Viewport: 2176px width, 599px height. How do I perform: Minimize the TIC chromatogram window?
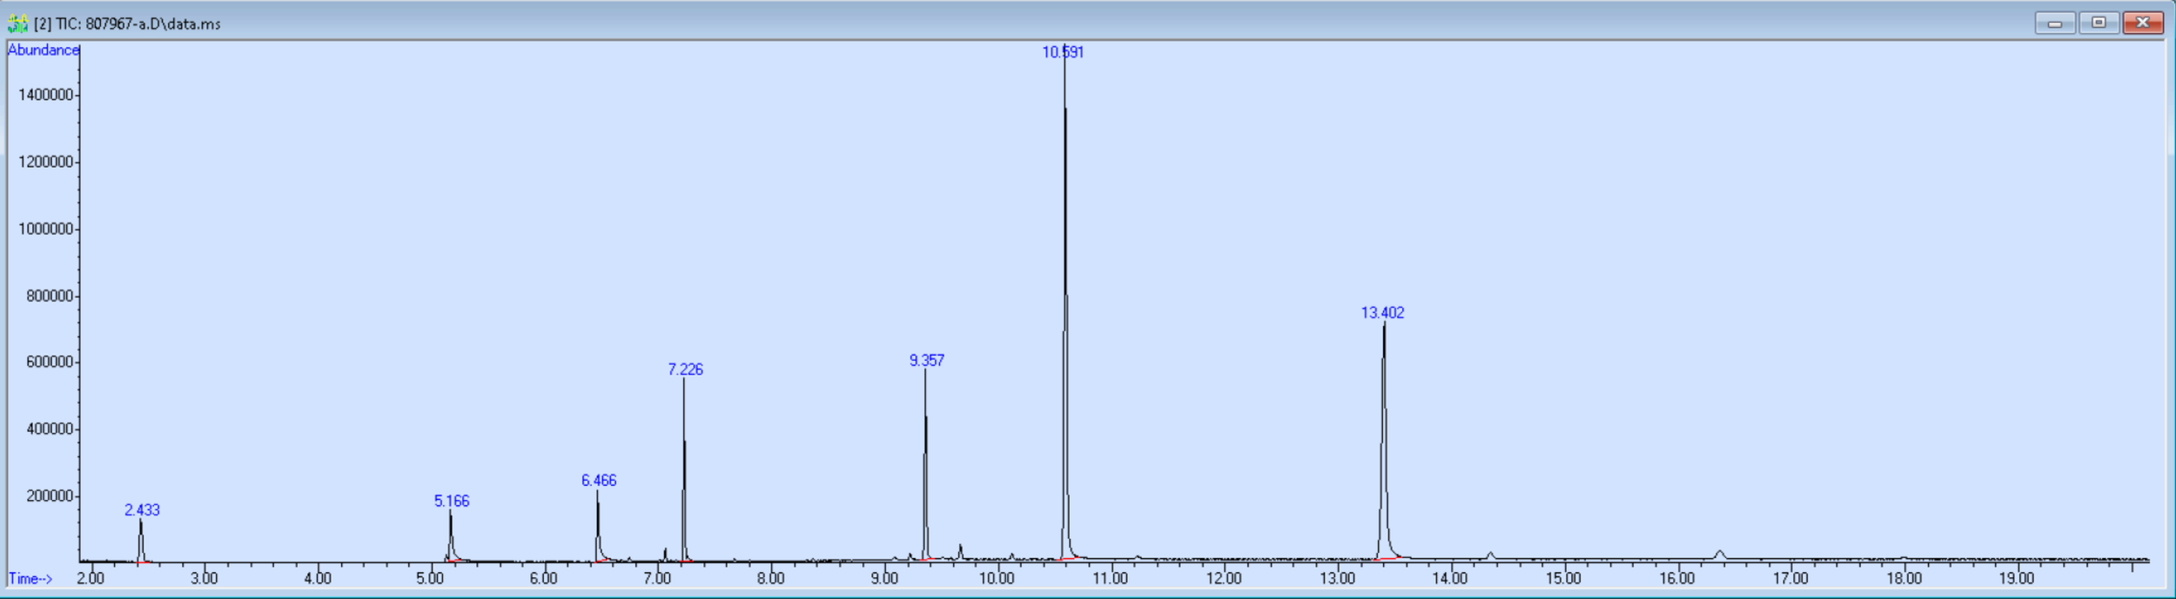pos(2055,23)
